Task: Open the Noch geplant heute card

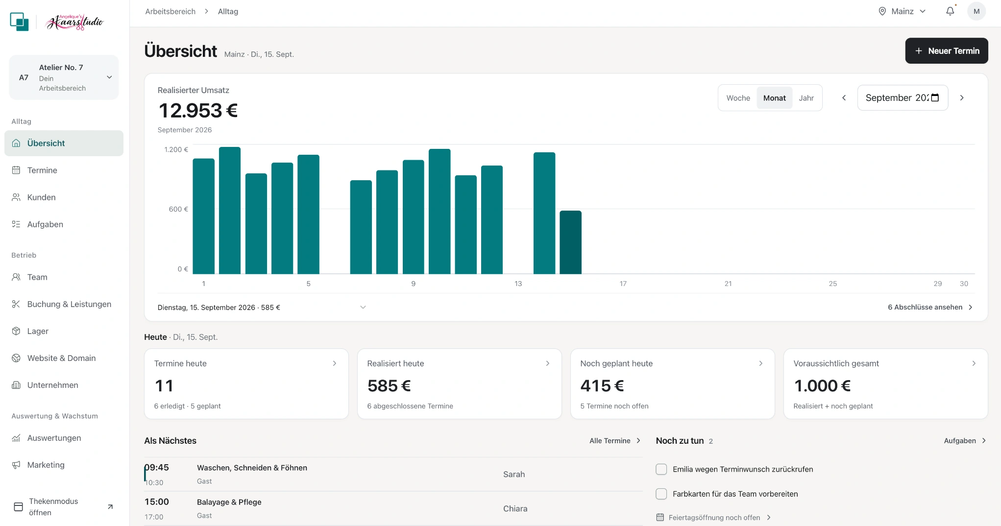Action: pyautogui.click(x=673, y=384)
